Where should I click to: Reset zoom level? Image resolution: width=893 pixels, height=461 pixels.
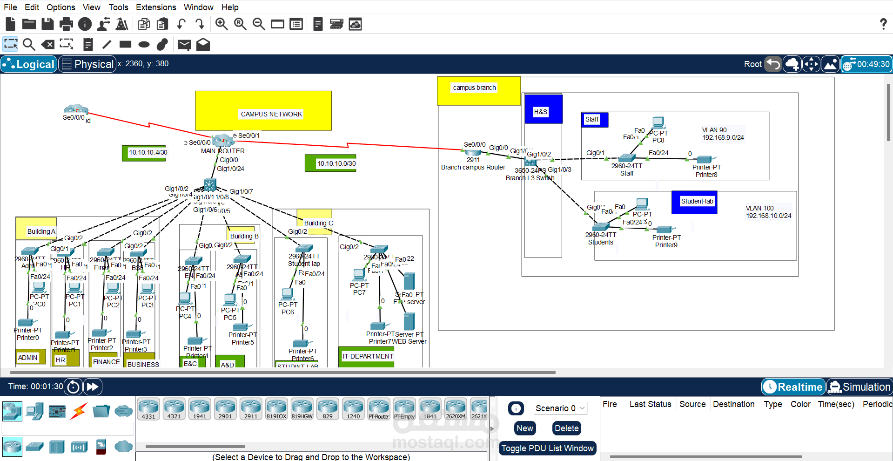tap(240, 24)
